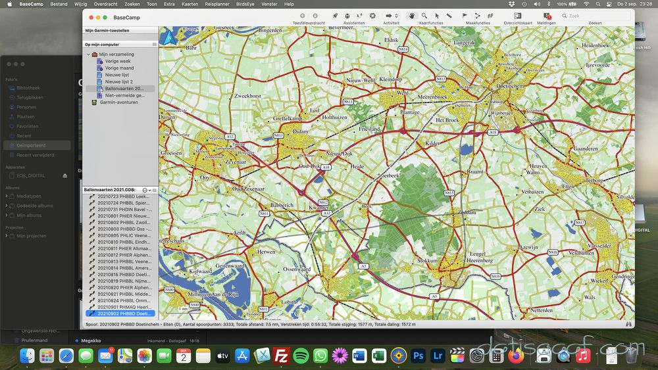Select the new route tool
The image size is (658, 370).
478,16
